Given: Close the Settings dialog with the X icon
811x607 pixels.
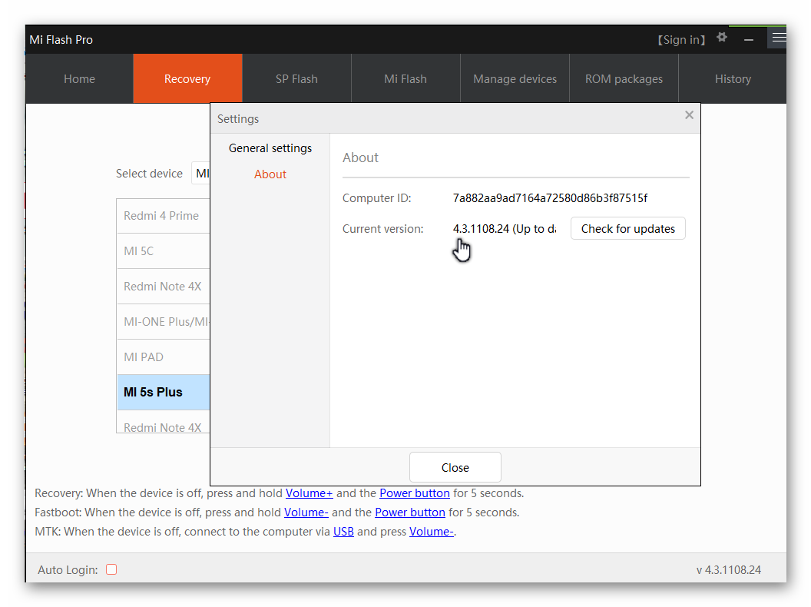Looking at the screenshot, I should click(689, 115).
